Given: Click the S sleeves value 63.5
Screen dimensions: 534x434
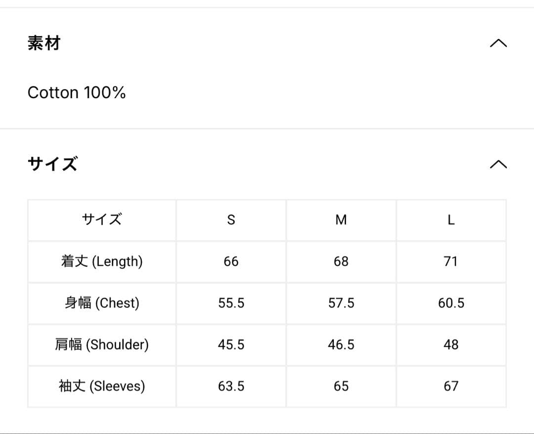Looking at the screenshot, I should point(231,386).
